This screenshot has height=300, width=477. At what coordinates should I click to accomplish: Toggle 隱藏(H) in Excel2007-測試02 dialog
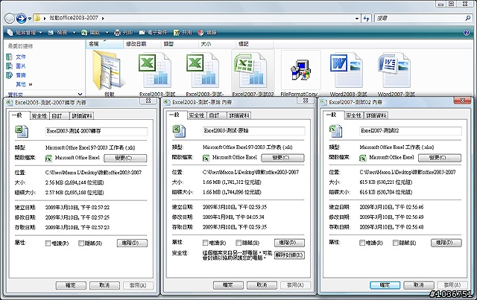pos(404,243)
